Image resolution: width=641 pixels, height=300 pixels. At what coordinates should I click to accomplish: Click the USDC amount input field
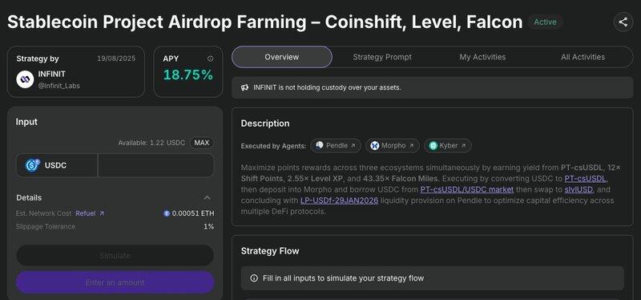tap(155, 165)
